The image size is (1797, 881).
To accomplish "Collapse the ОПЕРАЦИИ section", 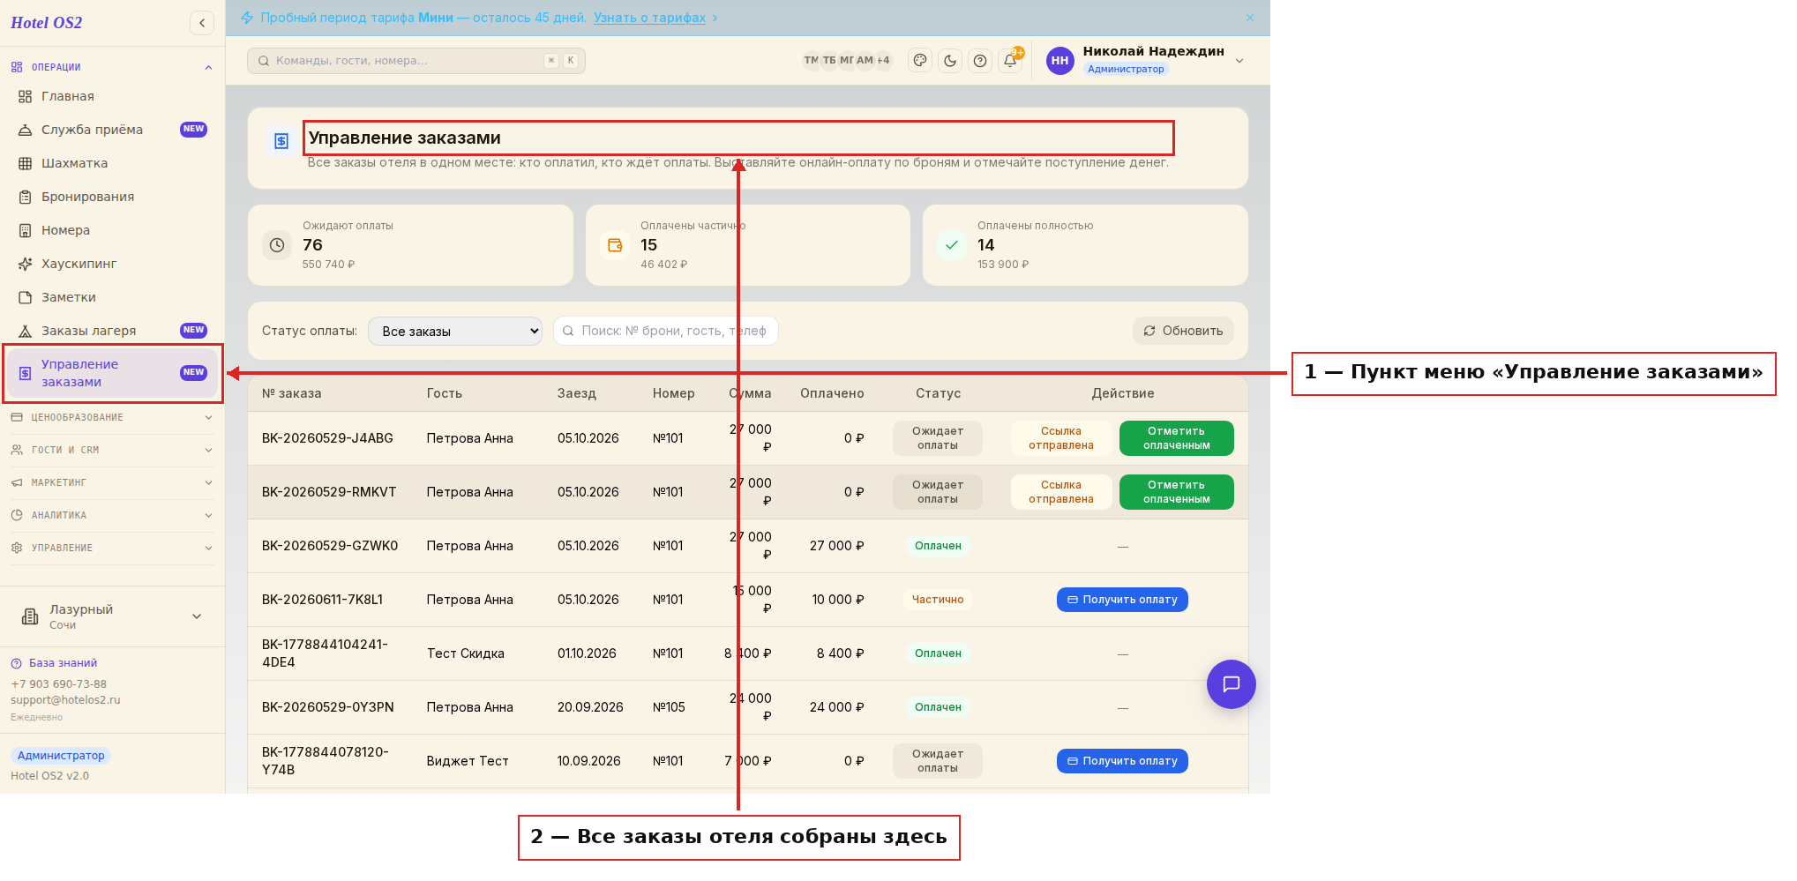I will coord(112,67).
